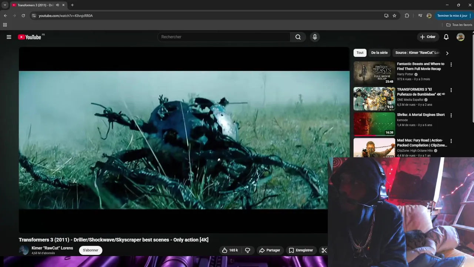Viewport: 474px width, 267px height.
Task: Switch to the Transformers 3 browser tab
Action: pos(36,5)
